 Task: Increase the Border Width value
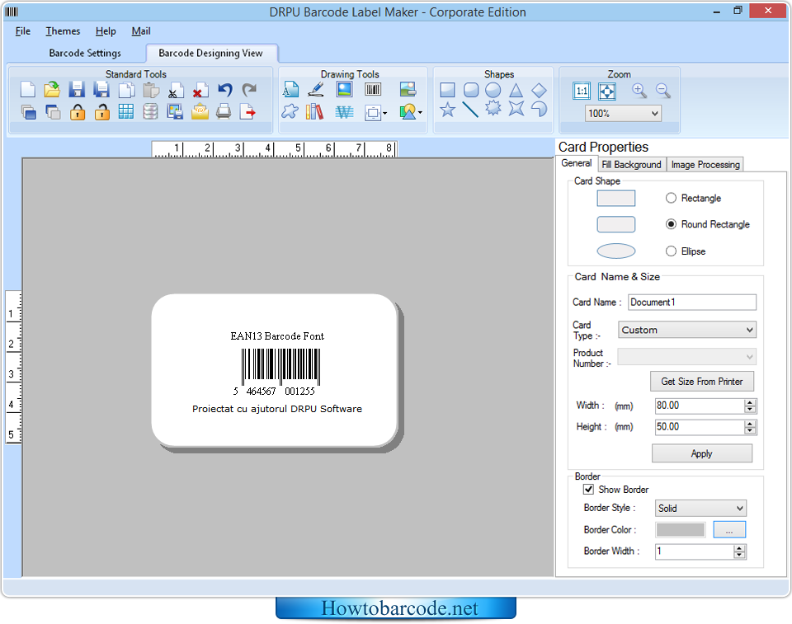pyautogui.click(x=739, y=548)
